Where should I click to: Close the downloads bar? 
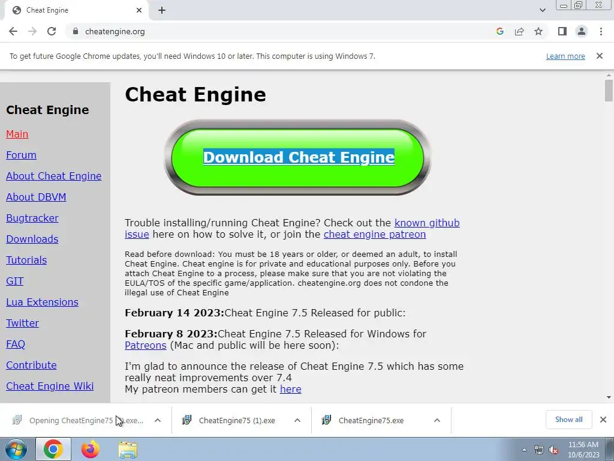[x=603, y=420]
